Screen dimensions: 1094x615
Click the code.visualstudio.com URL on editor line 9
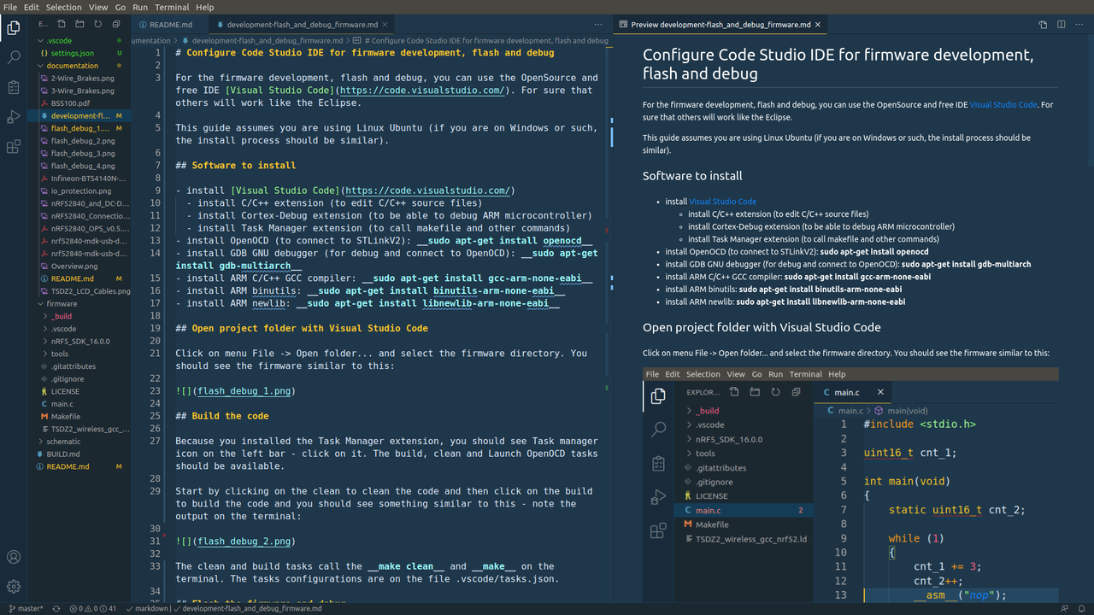coord(427,190)
